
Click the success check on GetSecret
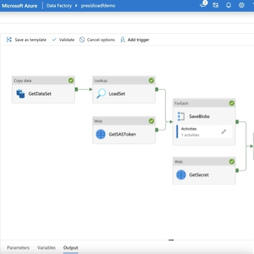232,161
